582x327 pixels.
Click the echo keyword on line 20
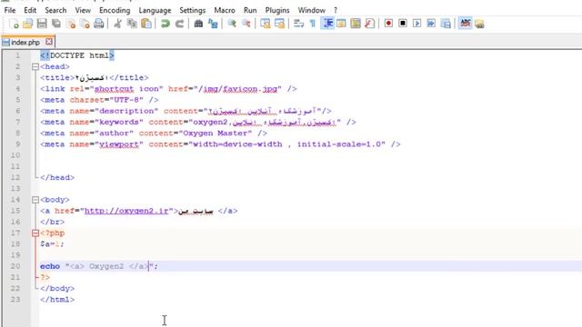click(50, 266)
